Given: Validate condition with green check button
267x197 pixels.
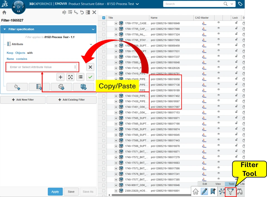Looking at the screenshot, I should tap(90, 77).
